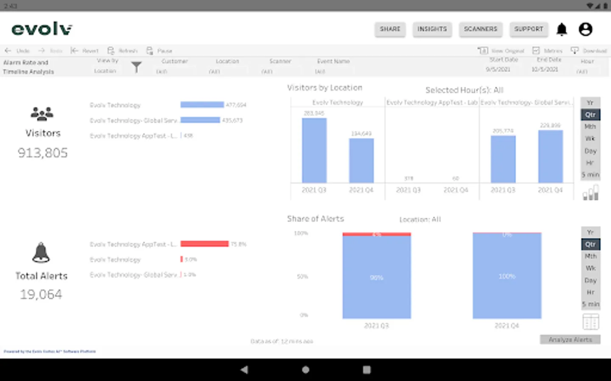Click the Visitors people icon
This screenshot has width=611, height=381.
click(x=42, y=114)
